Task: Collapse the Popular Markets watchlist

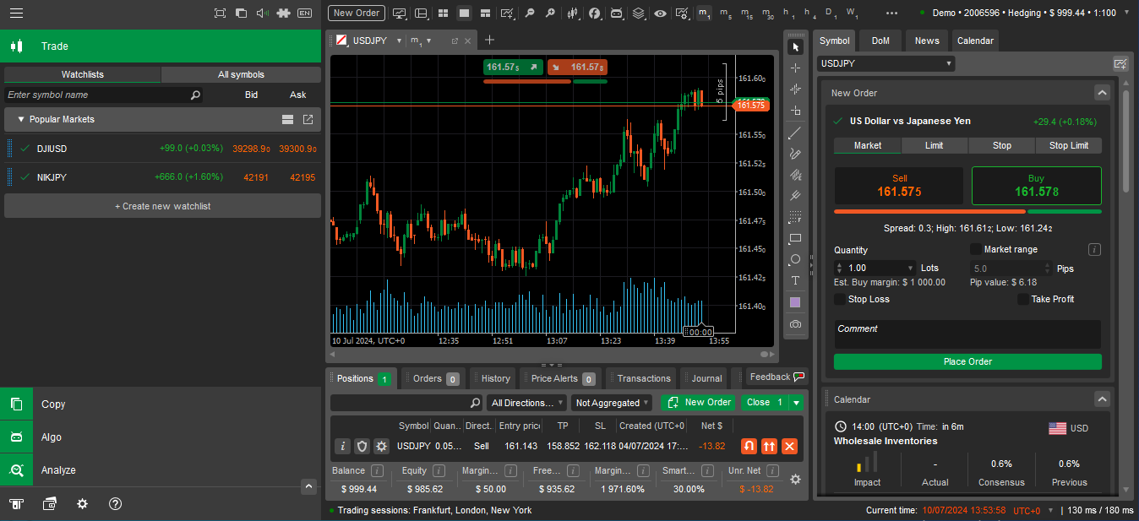Action: [22, 119]
